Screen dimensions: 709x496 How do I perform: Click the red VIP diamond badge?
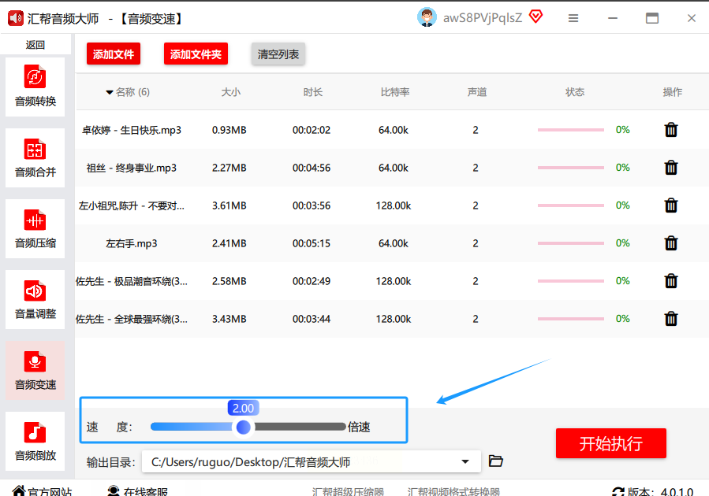[536, 17]
